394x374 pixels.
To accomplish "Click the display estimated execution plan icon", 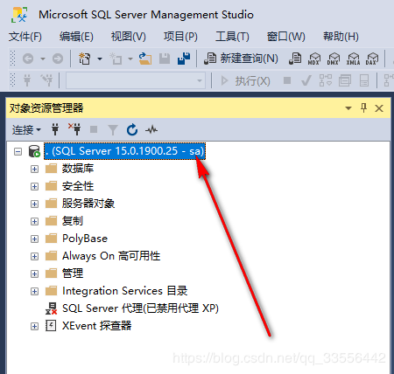I will (326, 80).
